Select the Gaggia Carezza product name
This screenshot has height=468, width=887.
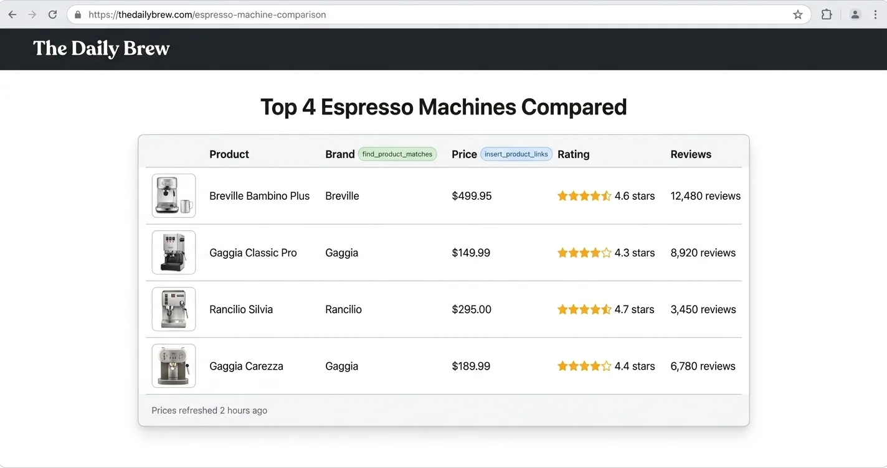pos(246,366)
